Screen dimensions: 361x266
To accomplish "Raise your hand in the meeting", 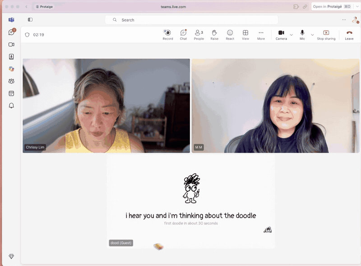I will pos(214,35).
